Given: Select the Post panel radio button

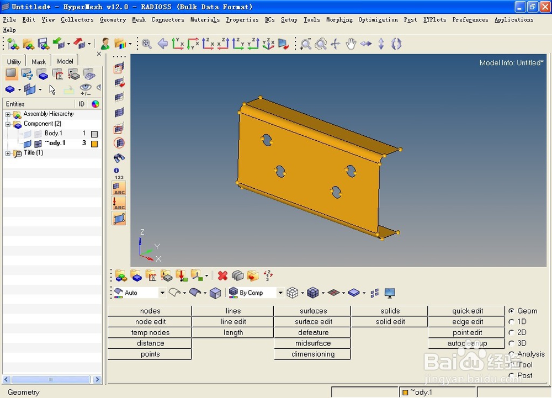Looking at the screenshot, I should click(511, 375).
